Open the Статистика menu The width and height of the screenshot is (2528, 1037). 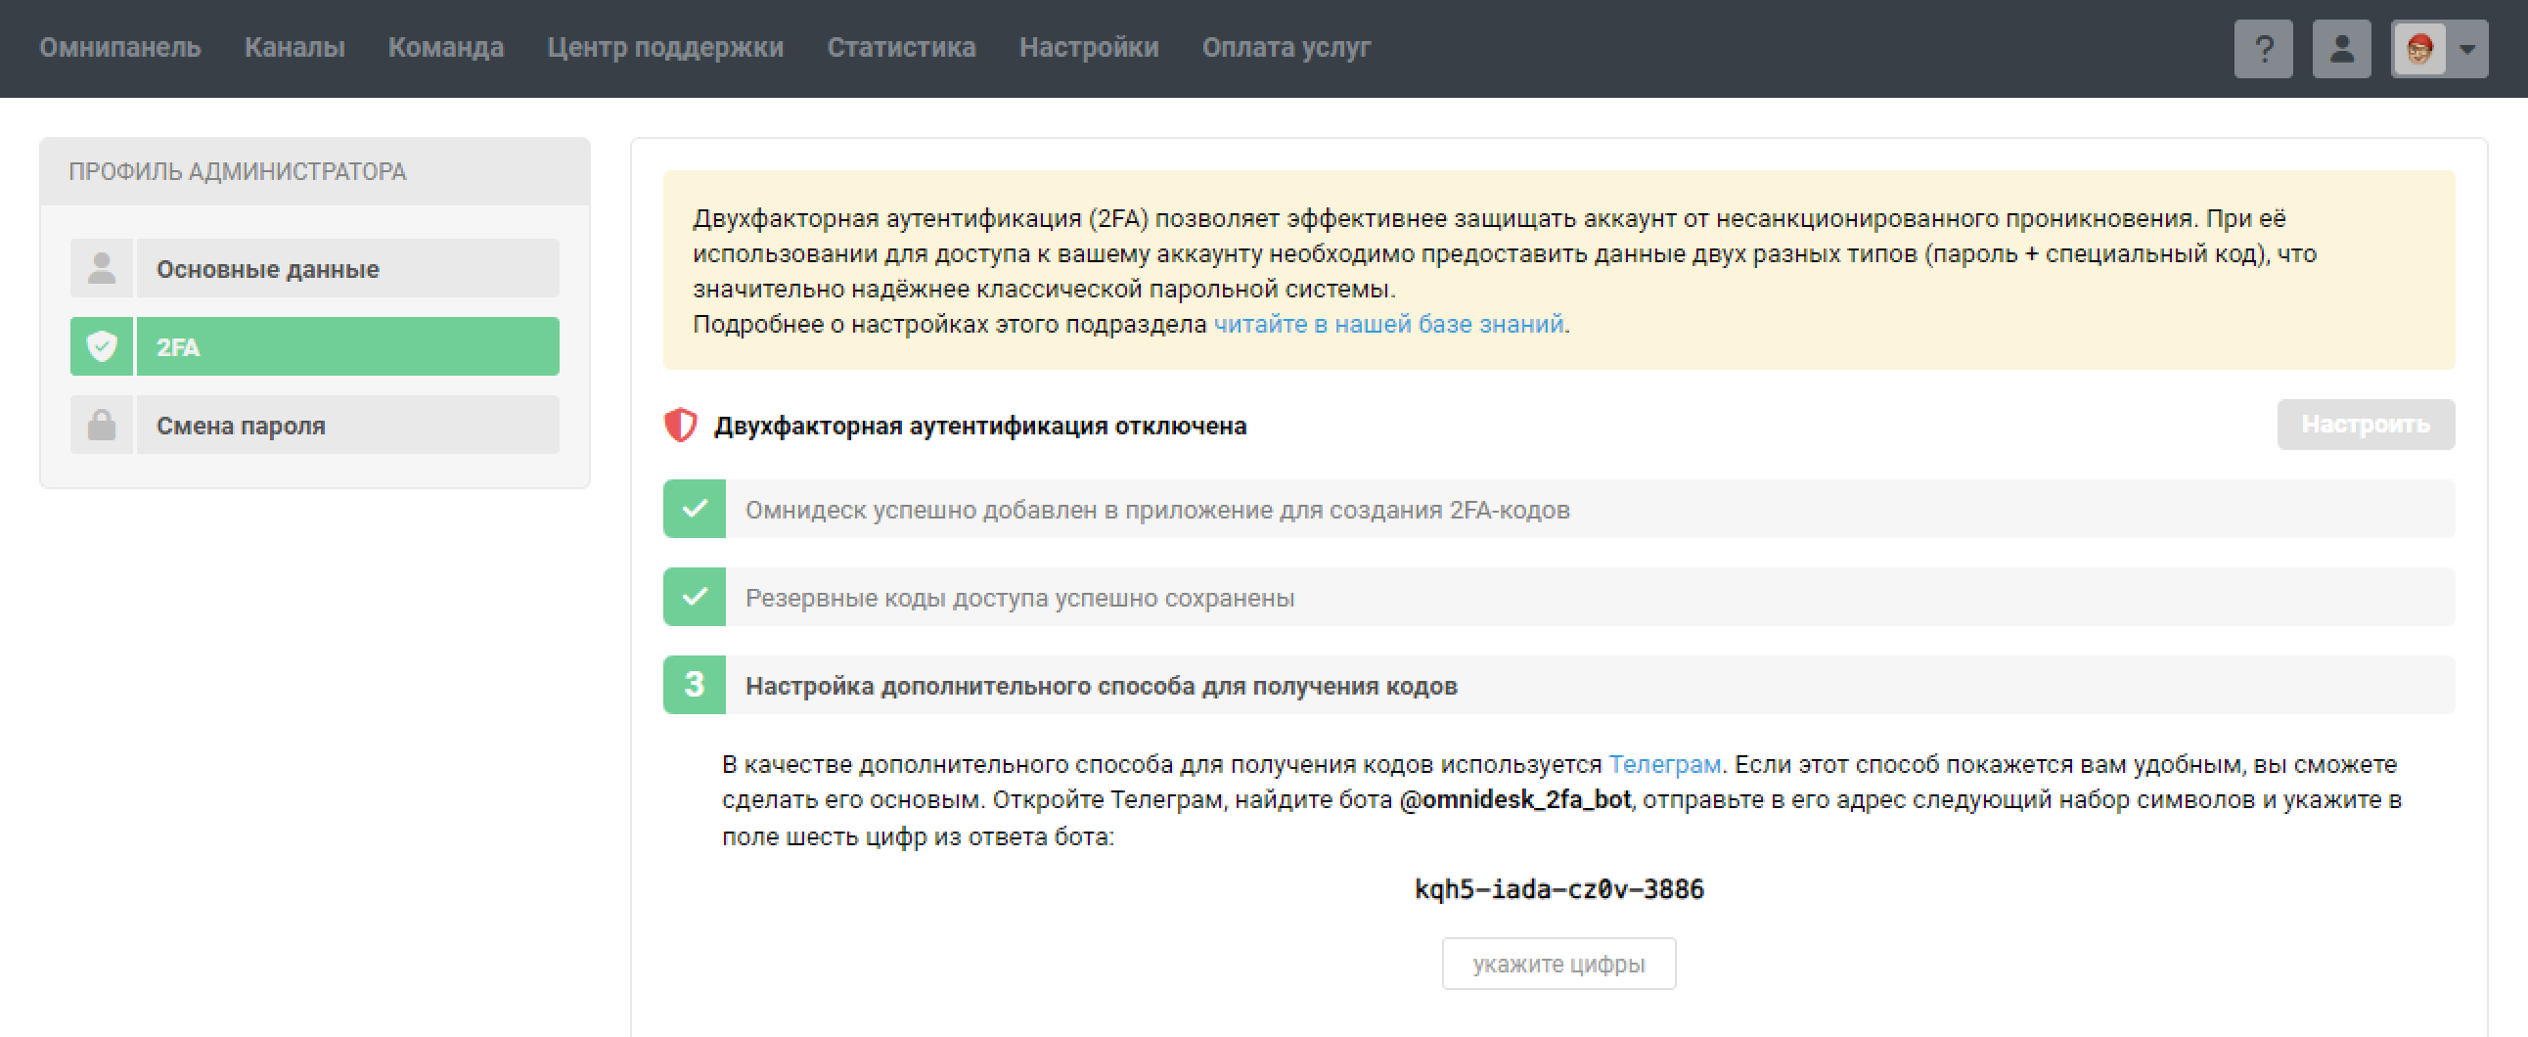tap(901, 47)
